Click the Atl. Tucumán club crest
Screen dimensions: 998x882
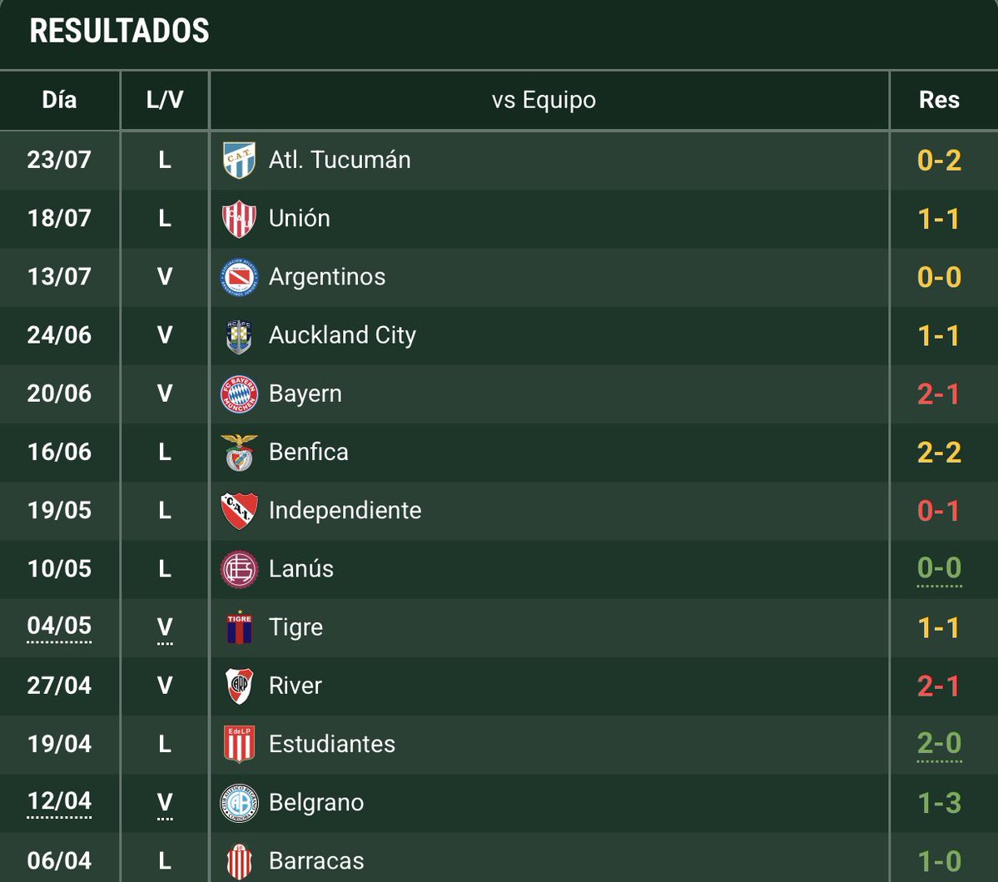(240, 160)
